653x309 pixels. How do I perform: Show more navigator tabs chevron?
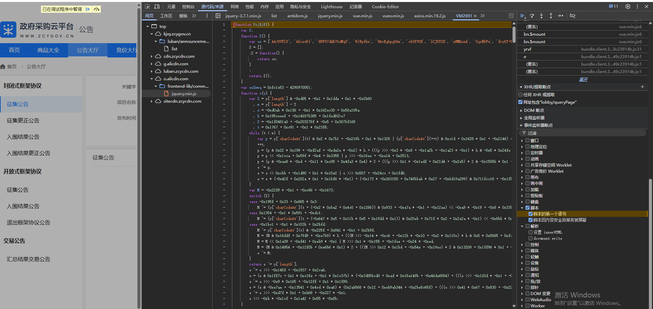(x=194, y=16)
